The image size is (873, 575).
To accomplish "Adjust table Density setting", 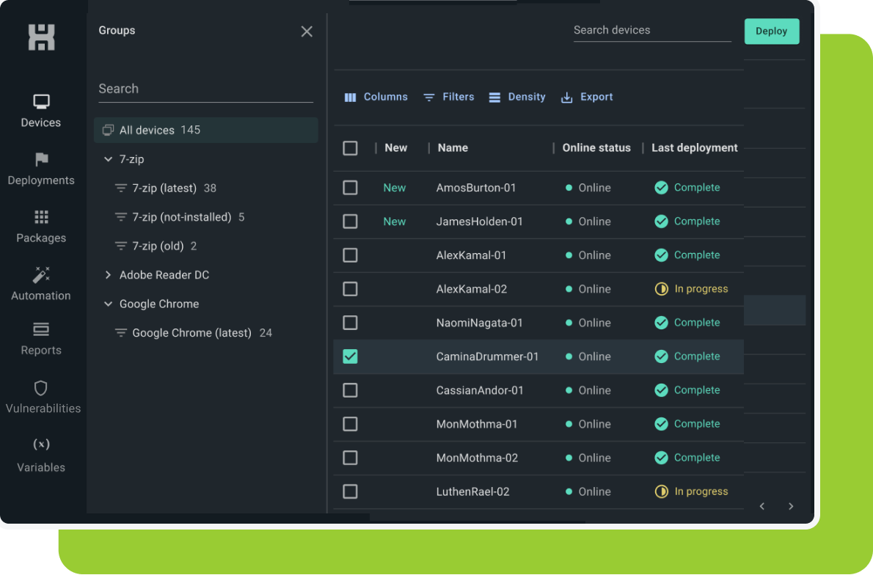I will (517, 96).
